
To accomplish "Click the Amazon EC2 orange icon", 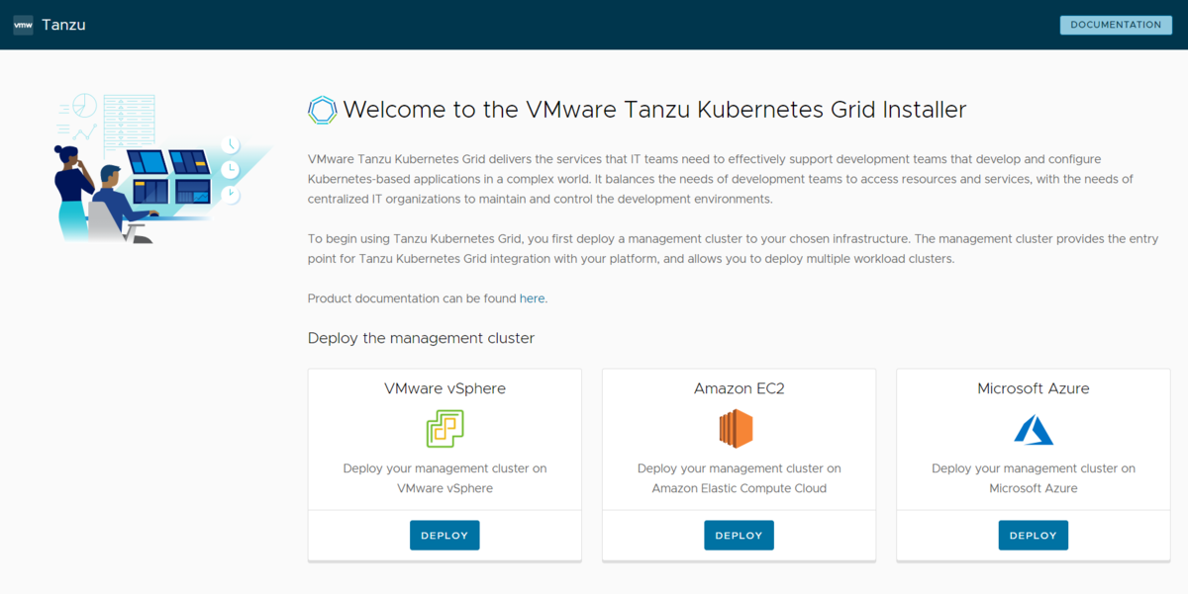I will tap(737, 429).
